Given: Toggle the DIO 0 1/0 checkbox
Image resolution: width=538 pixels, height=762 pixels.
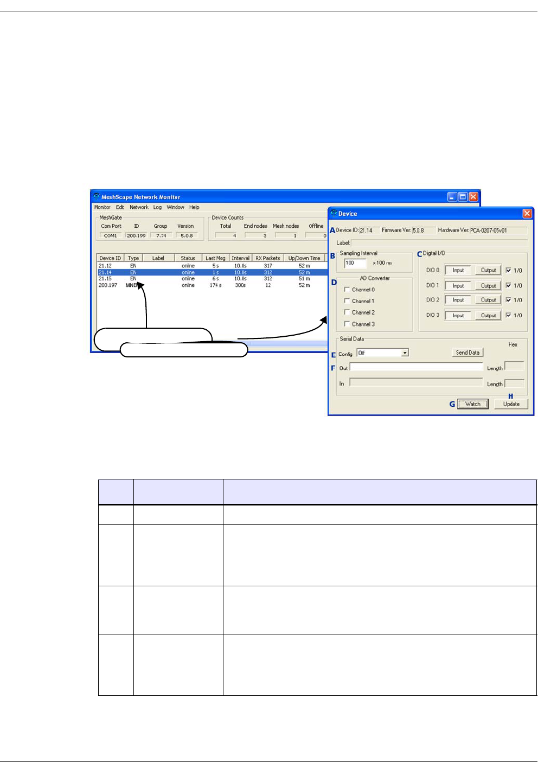Looking at the screenshot, I should [508, 270].
